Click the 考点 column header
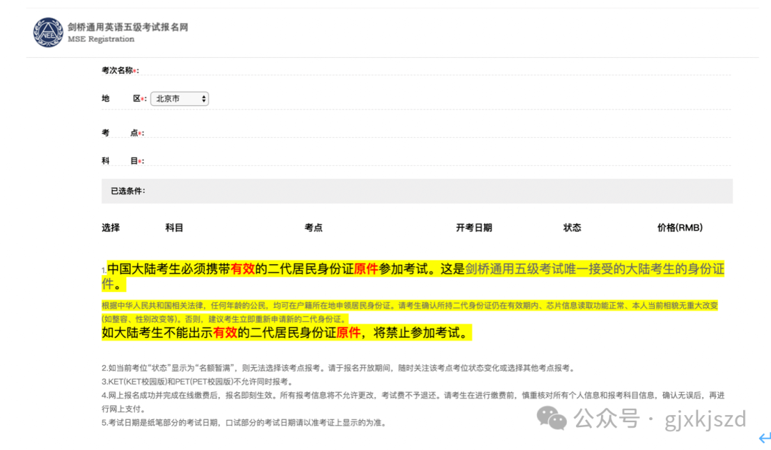 tap(313, 228)
